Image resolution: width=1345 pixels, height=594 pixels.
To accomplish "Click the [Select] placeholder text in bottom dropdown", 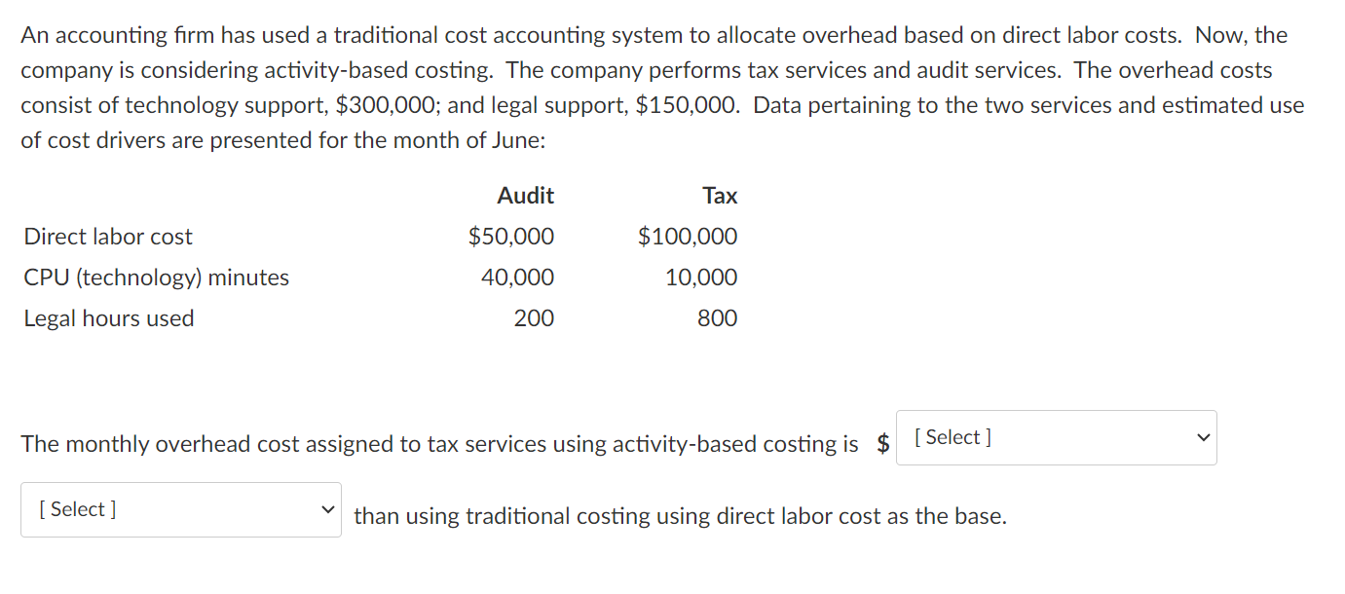I will point(74,509).
